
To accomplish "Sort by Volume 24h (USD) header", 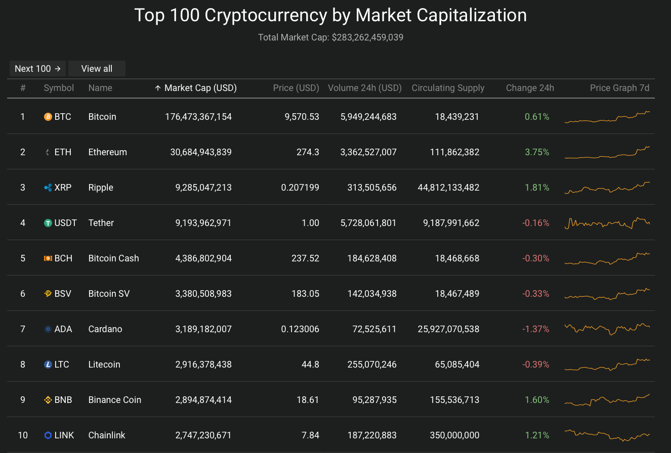I will (x=365, y=88).
